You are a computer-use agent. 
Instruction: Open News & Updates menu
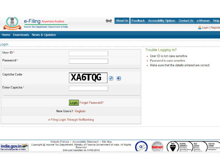point(44,35)
